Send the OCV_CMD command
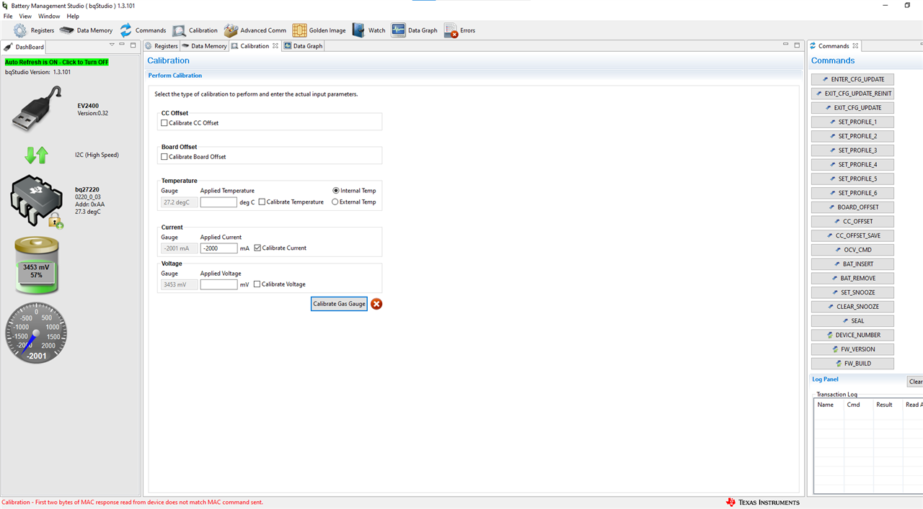Screen dimensions: 923x509 (852, 250)
